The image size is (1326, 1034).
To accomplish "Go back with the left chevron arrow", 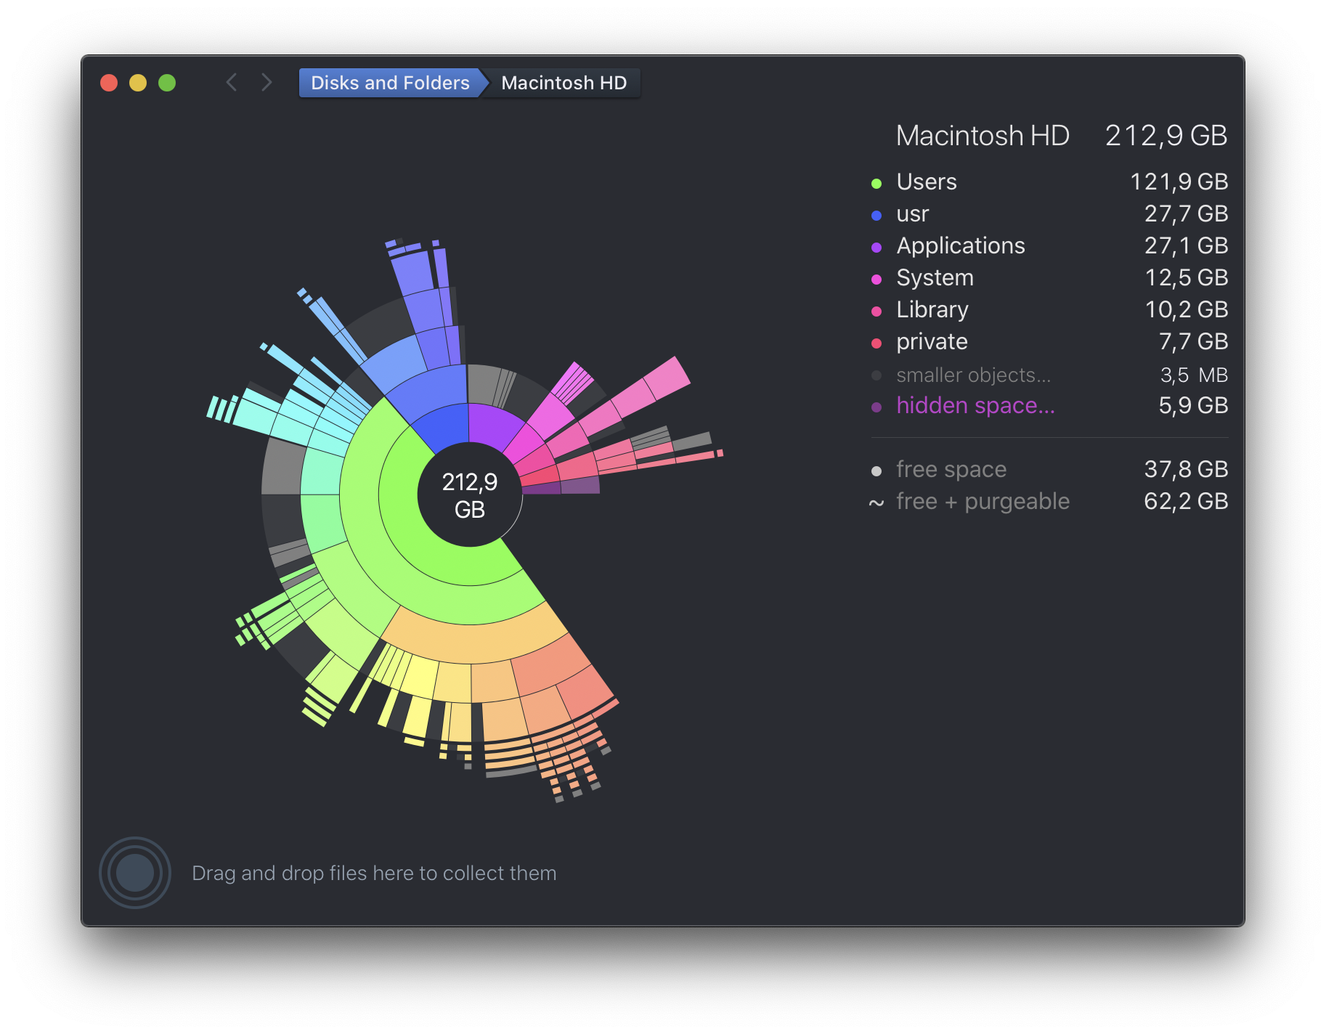I will pyautogui.click(x=232, y=82).
